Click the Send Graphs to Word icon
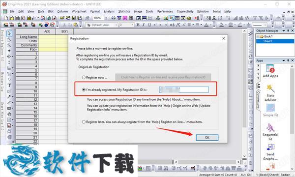 (x=270, y=152)
